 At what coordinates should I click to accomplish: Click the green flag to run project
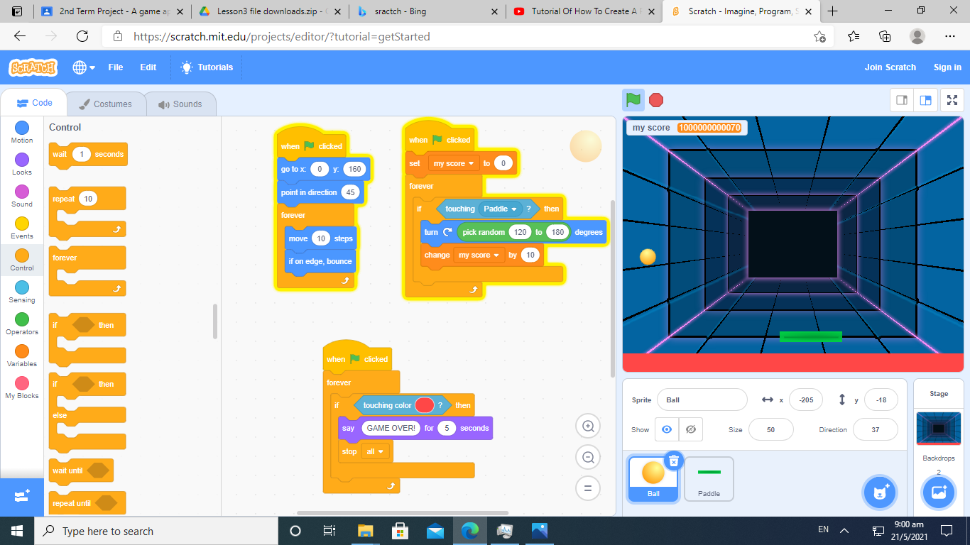pos(633,100)
